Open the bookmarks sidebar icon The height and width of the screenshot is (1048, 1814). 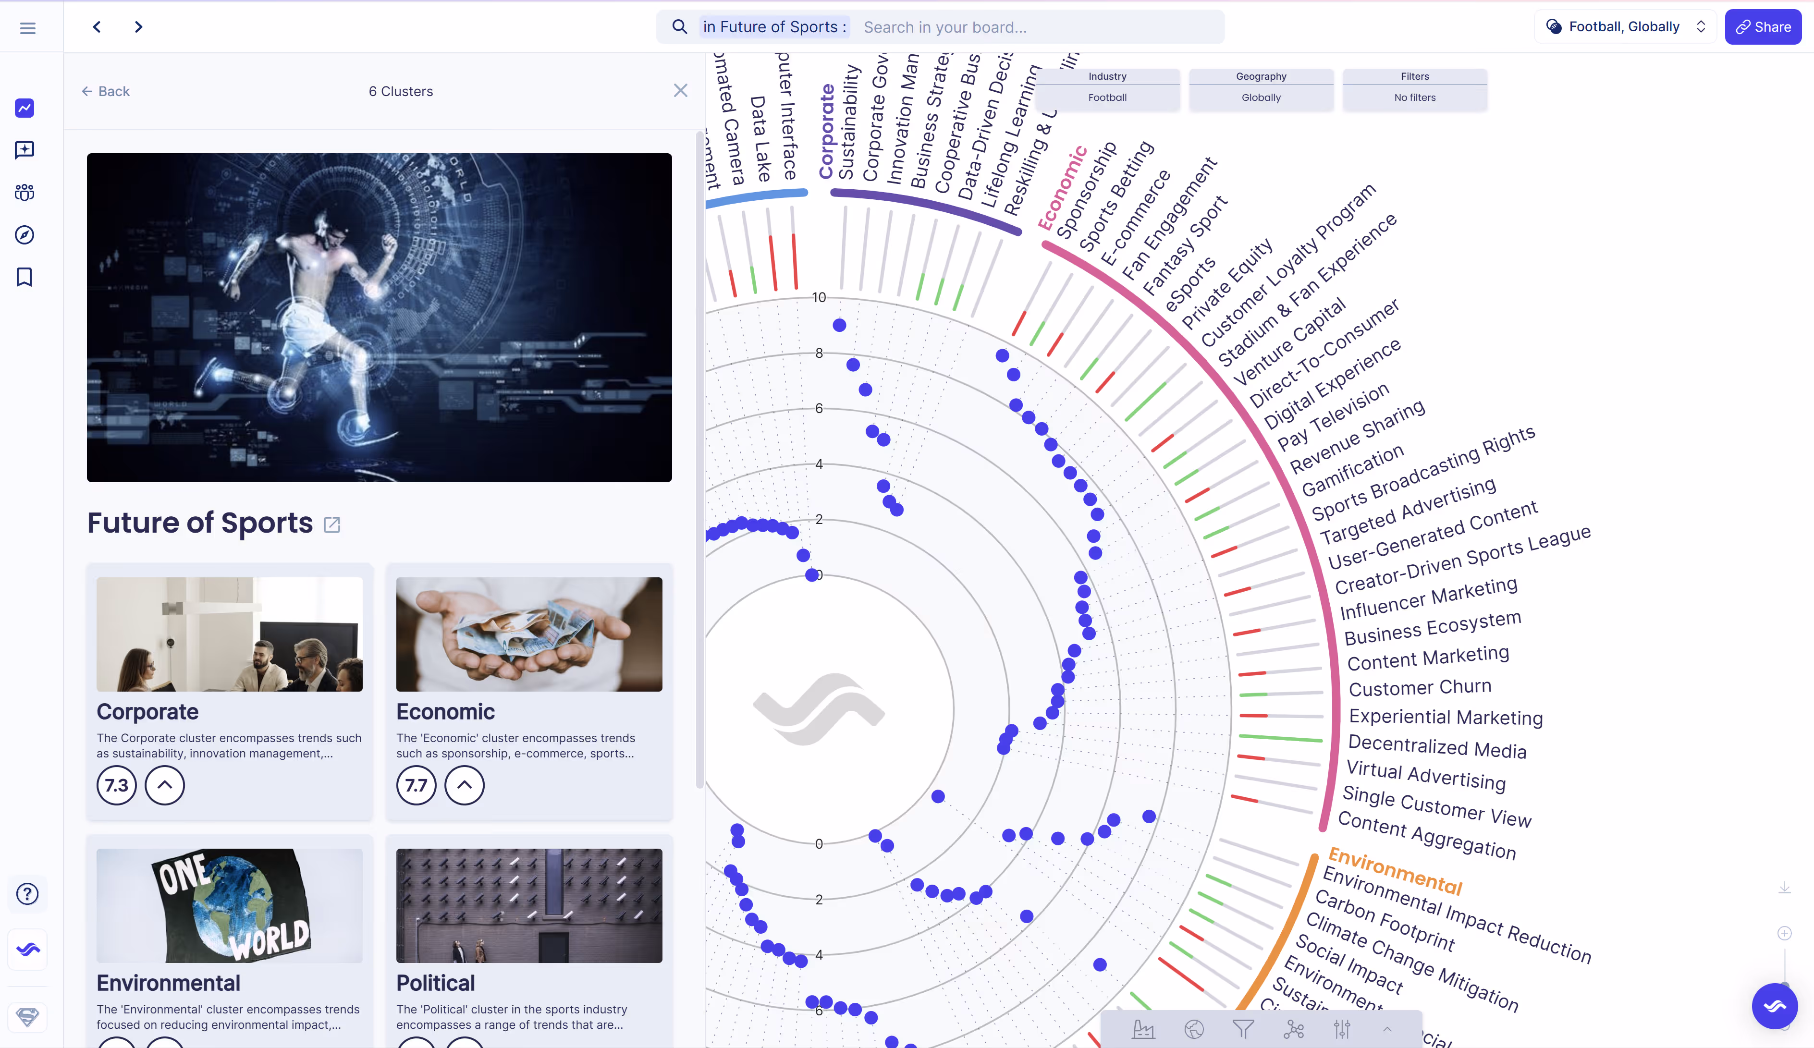tap(25, 277)
